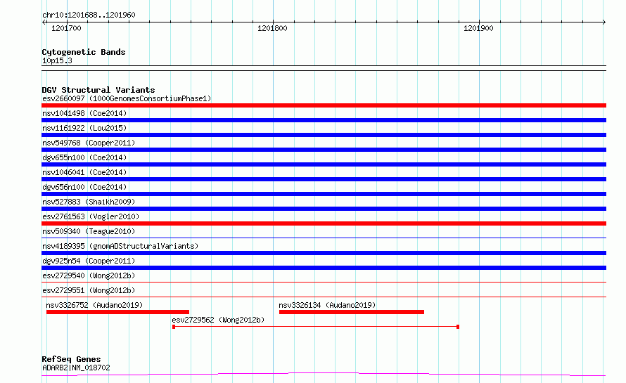This screenshot has width=626, height=383.
Task: Open the Cytogenetic Bands track title
Action: [x=84, y=52]
